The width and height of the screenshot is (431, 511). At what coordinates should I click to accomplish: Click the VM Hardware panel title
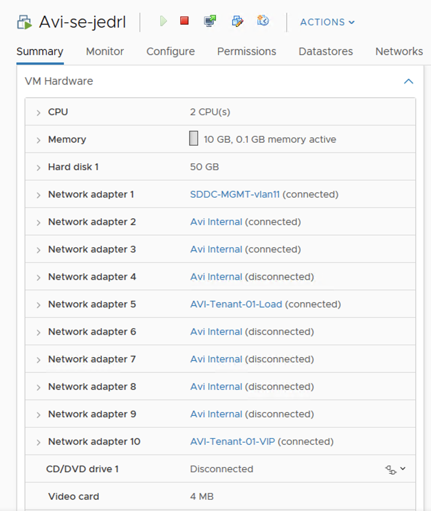pyautogui.click(x=59, y=81)
